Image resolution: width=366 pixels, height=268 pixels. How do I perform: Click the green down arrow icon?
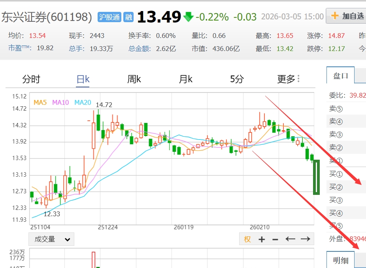(188, 17)
